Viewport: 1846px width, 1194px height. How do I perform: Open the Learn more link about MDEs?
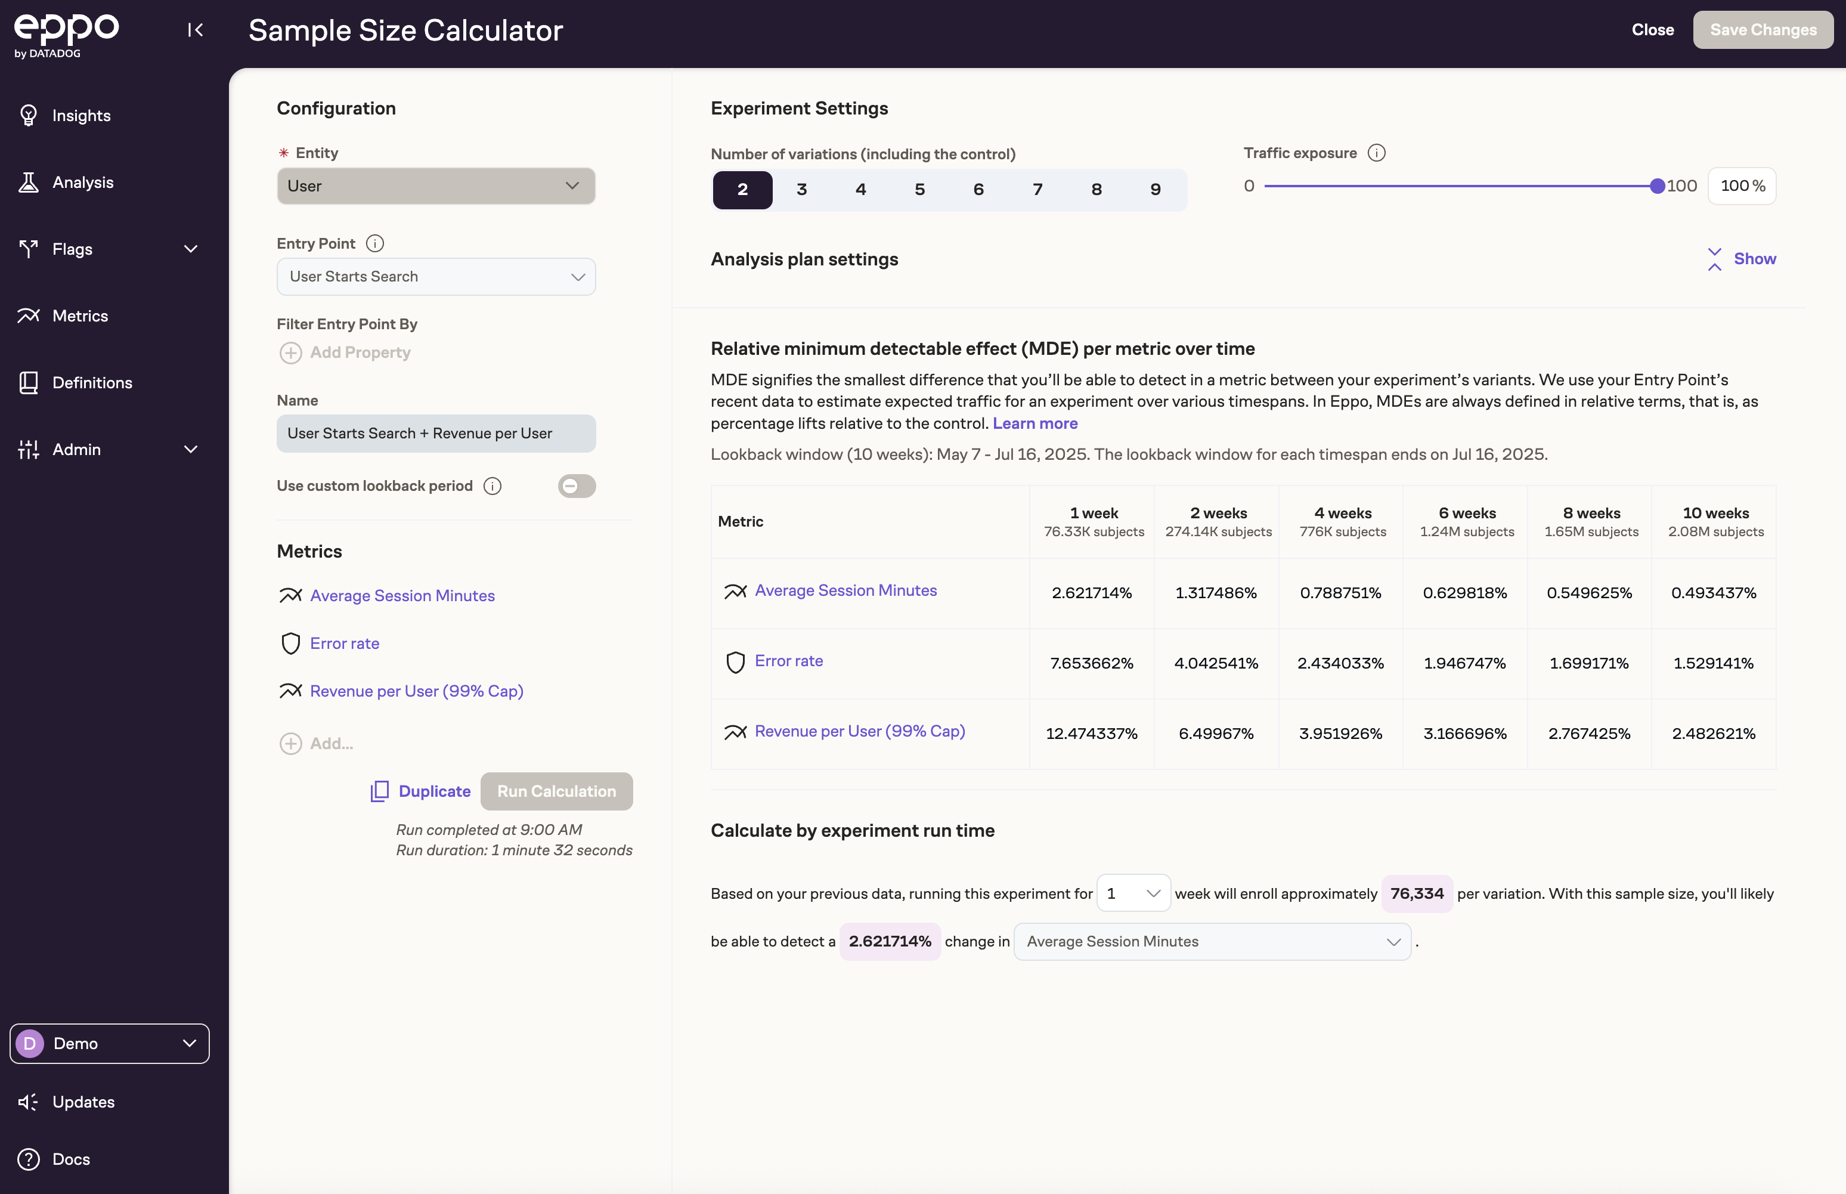1034,423
